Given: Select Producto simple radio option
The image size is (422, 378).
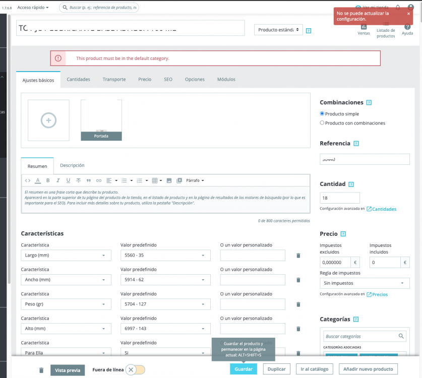Looking at the screenshot, I should 322,113.
